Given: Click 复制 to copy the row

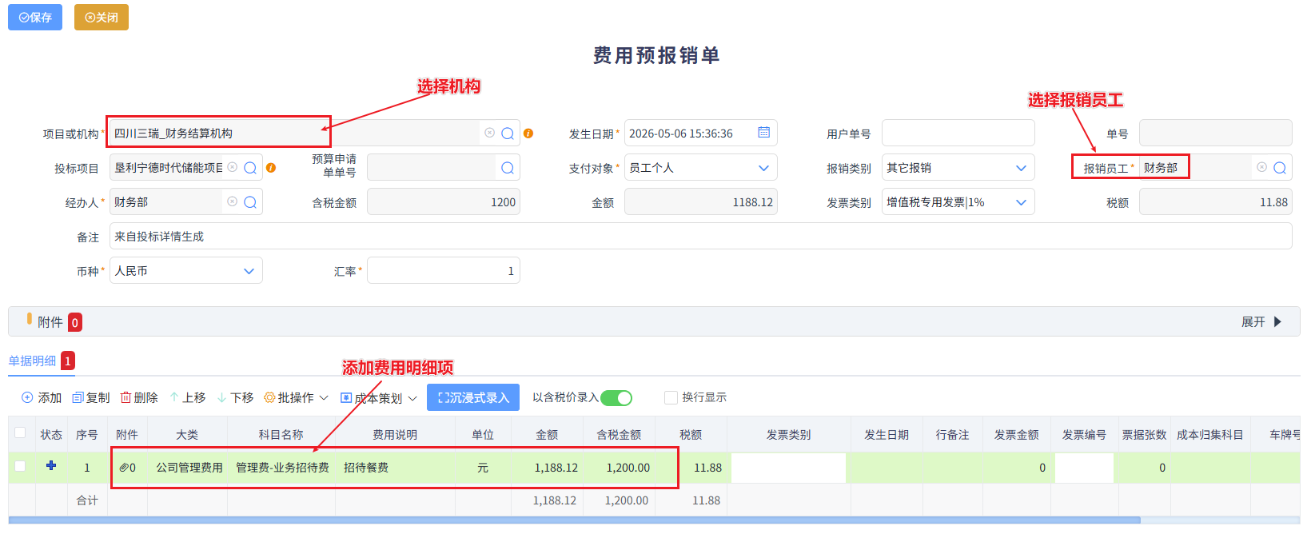Looking at the screenshot, I should tap(91, 397).
